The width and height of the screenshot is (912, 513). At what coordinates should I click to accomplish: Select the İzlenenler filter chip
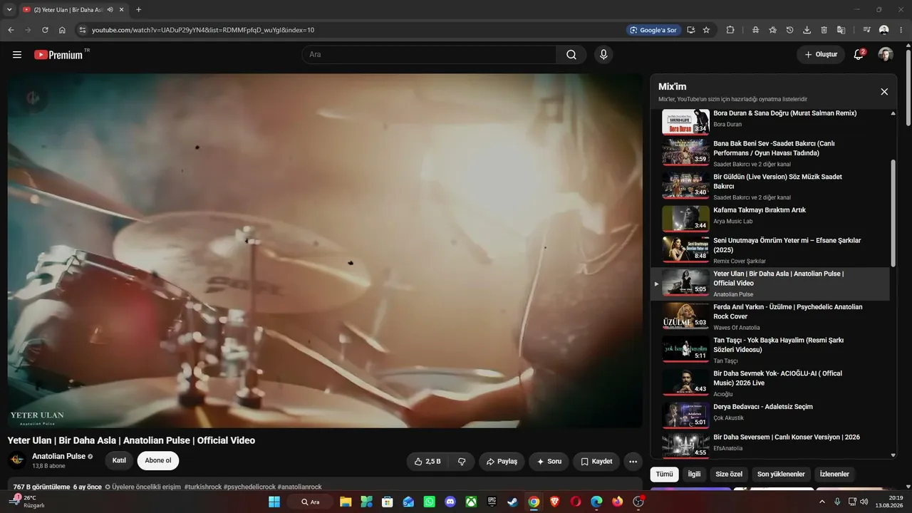coord(834,474)
